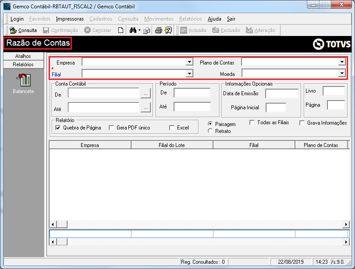
Task: Click lower grid scrollbar right arrow
Action: coord(346,242)
